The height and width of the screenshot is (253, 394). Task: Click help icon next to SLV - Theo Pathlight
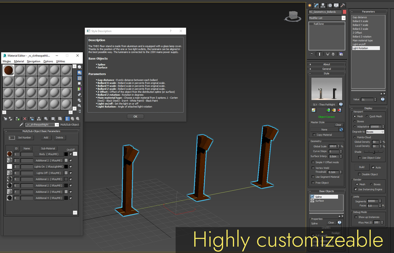pyautogui.click(x=341, y=105)
